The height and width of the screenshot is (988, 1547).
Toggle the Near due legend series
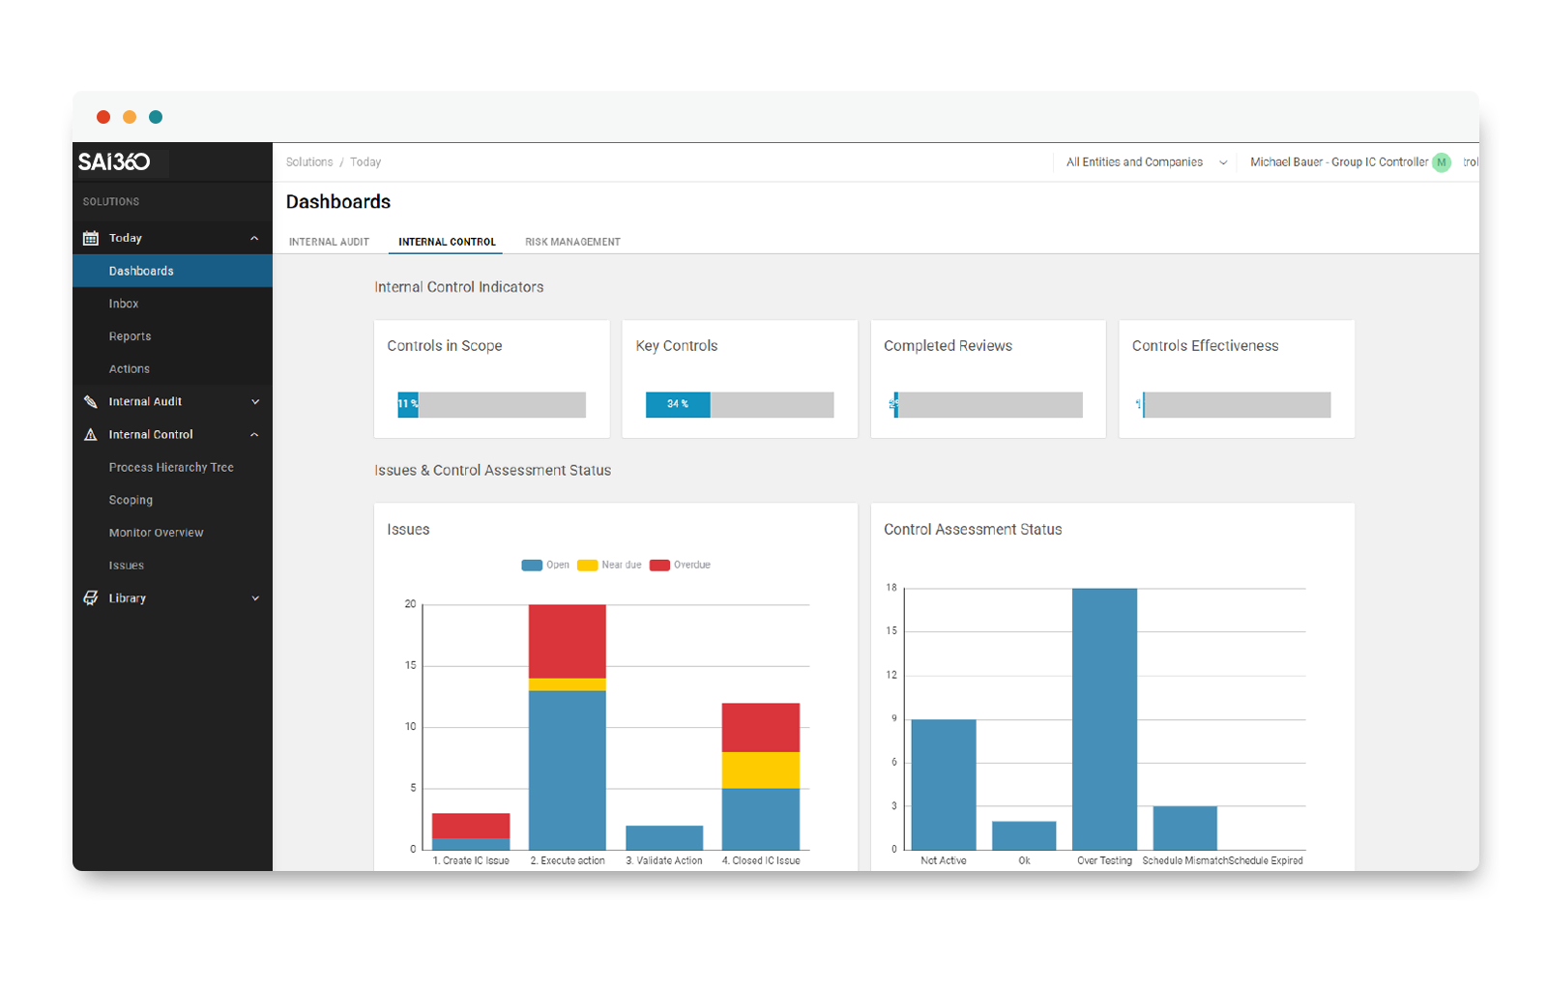click(x=609, y=565)
